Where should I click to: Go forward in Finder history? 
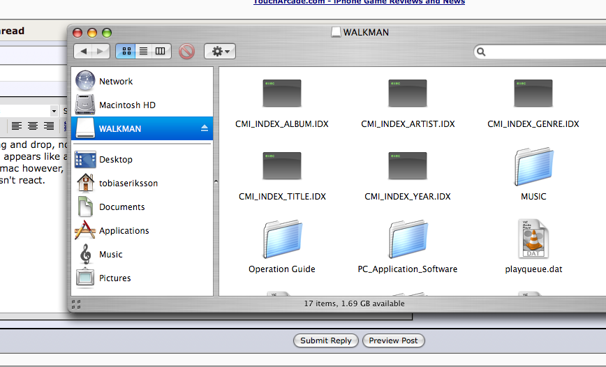point(101,51)
